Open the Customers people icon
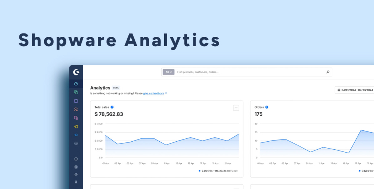This screenshot has width=374, height=189. pyautogui.click(x=76, y=109)
